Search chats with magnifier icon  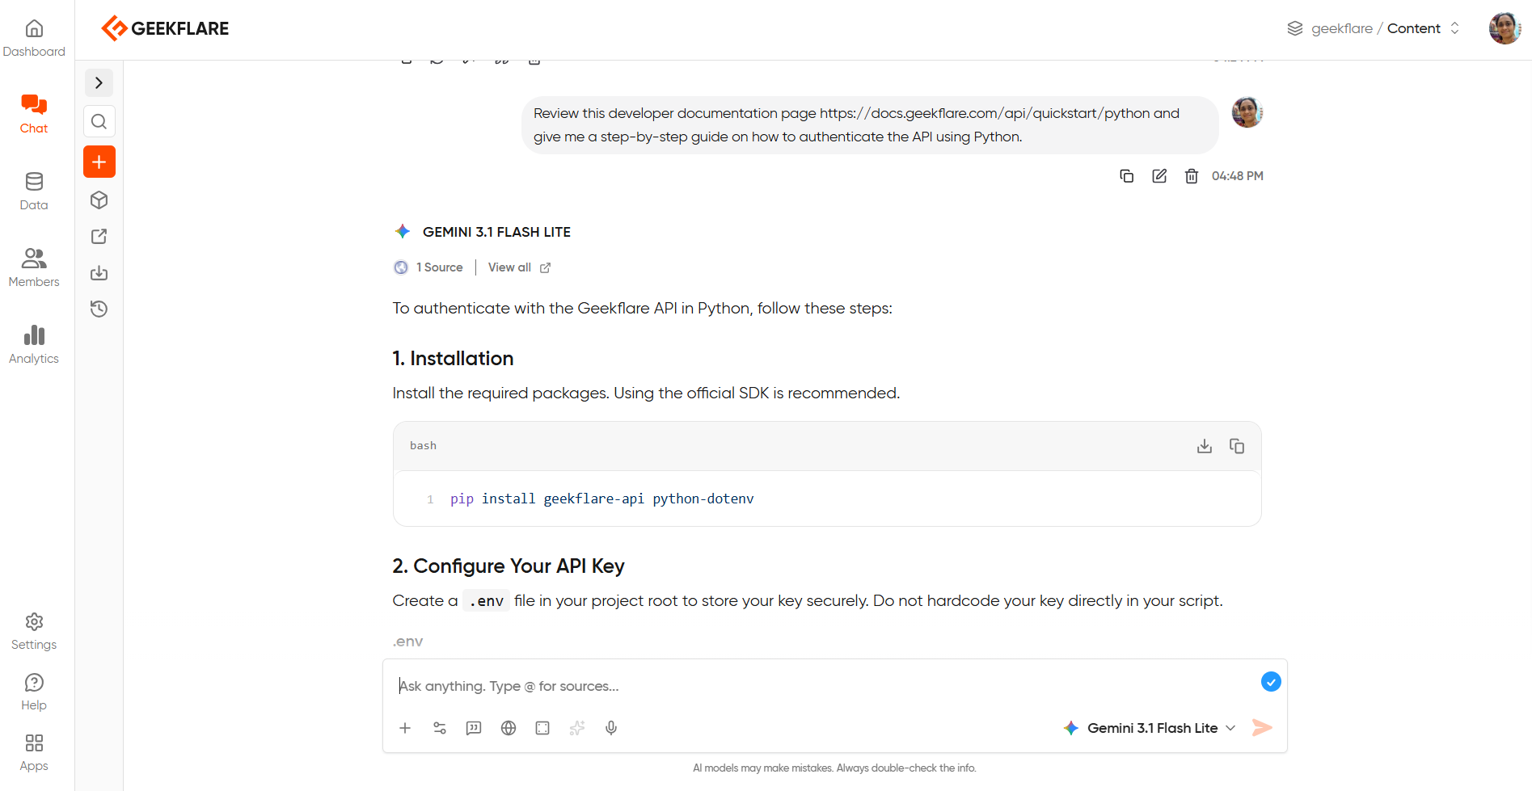coord(99,121)
